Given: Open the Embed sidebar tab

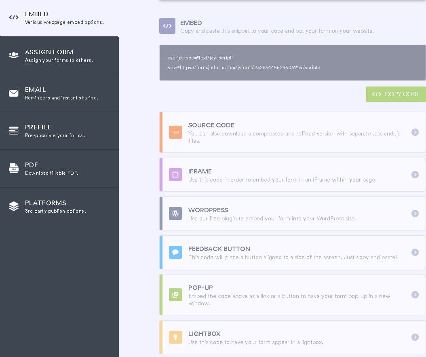Looking at the screenshot, I should (x=59, y=18).
